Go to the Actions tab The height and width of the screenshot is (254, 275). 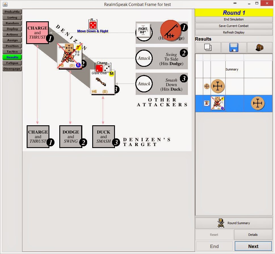tap(12, 34)
